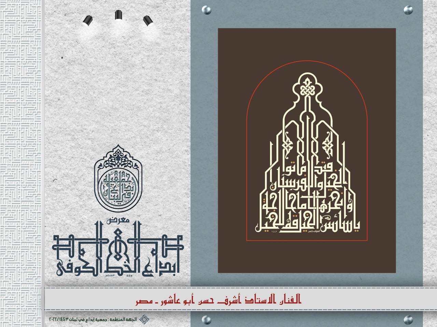Click organizer text 'الجهة المنظمة: جمعية إبداع في لبنان'

click(x=103, y=319)
